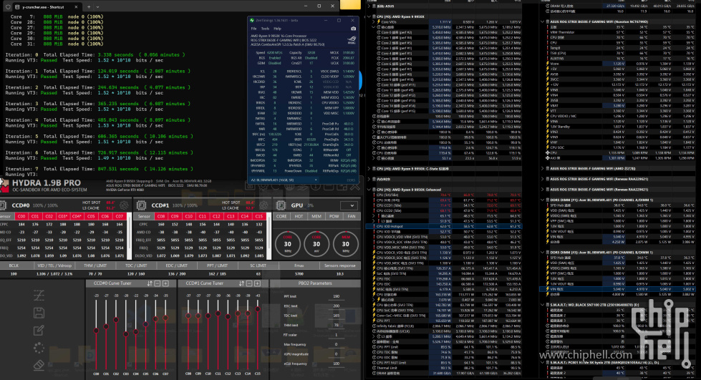The width and height of the screenshot is (701, 380).
Task: Click CCD#0 Curve Tuner plus icon
Action: (165, 283)
